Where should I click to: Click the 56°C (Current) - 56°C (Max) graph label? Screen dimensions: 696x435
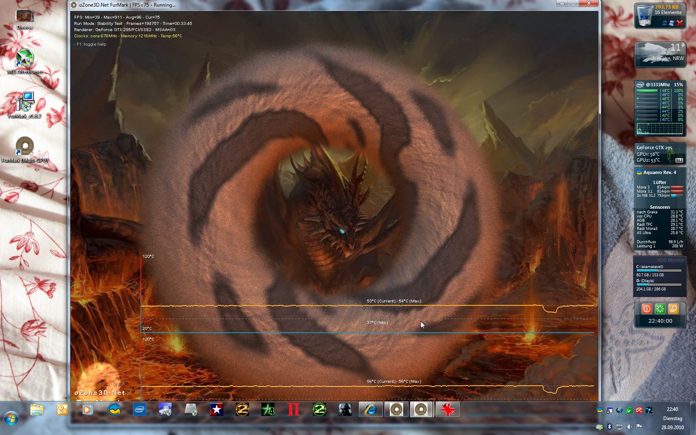point(394,382)
